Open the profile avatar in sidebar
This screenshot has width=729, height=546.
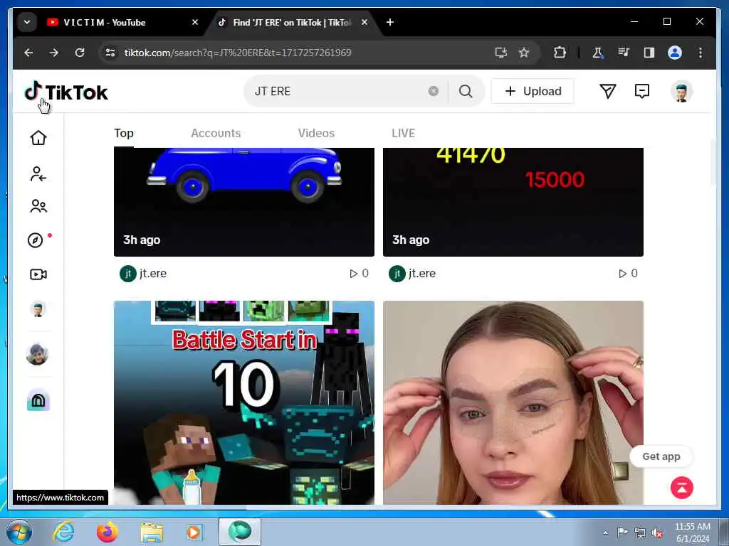click(x=38, y=309)
